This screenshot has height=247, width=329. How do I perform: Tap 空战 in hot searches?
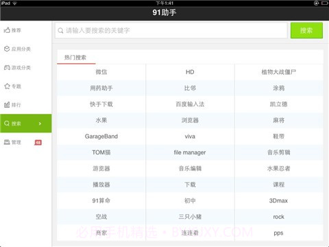[x=101, y=217]
